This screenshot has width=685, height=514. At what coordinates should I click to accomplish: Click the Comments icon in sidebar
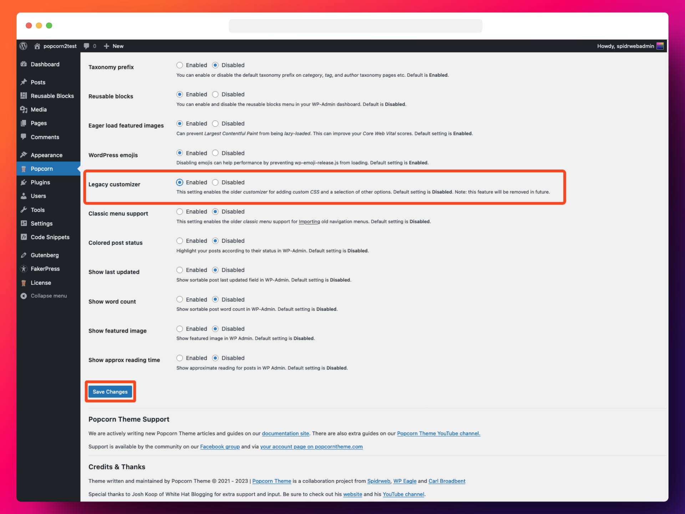(24, 137)
